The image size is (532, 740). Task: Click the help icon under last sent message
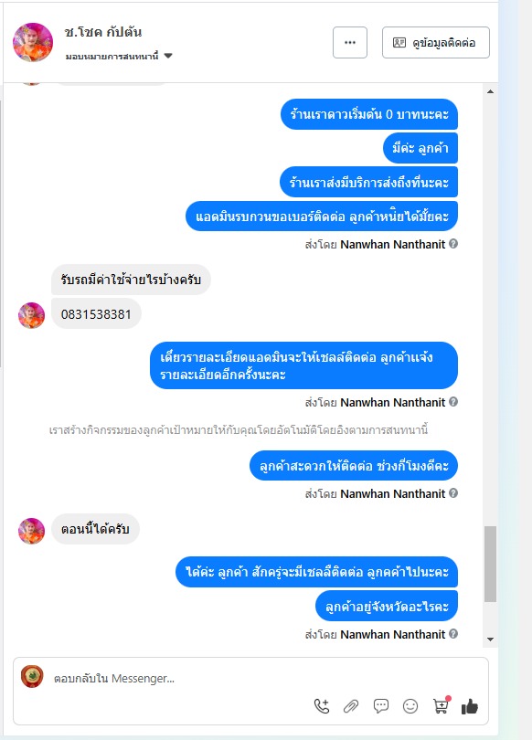point(453,633)
